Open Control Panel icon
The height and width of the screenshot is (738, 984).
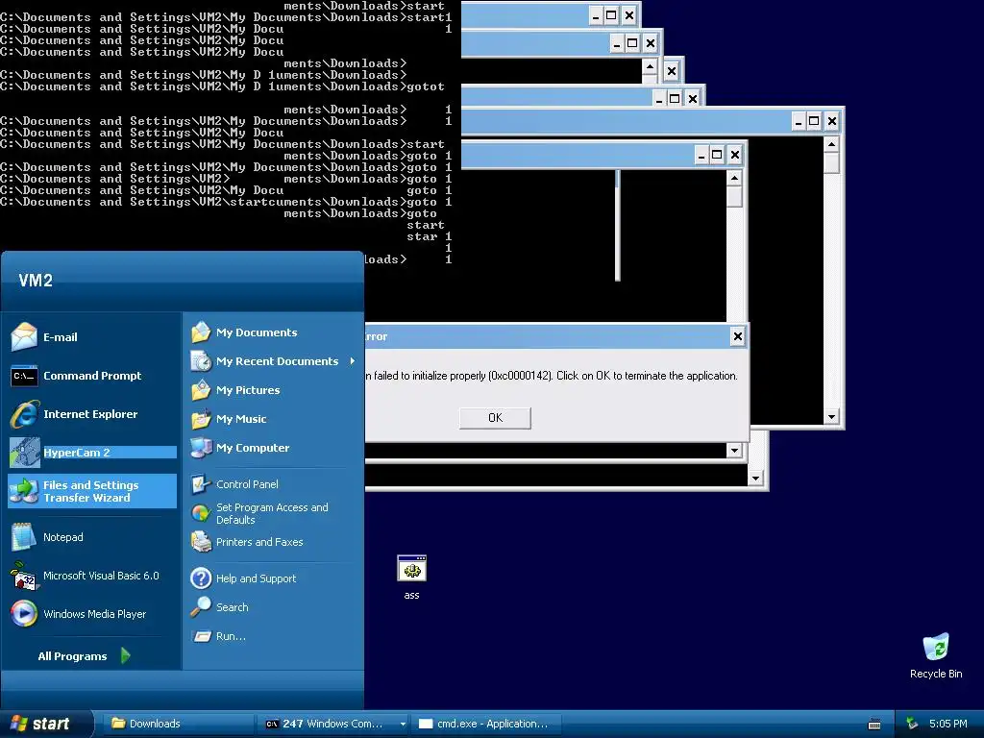click(201, 484)
